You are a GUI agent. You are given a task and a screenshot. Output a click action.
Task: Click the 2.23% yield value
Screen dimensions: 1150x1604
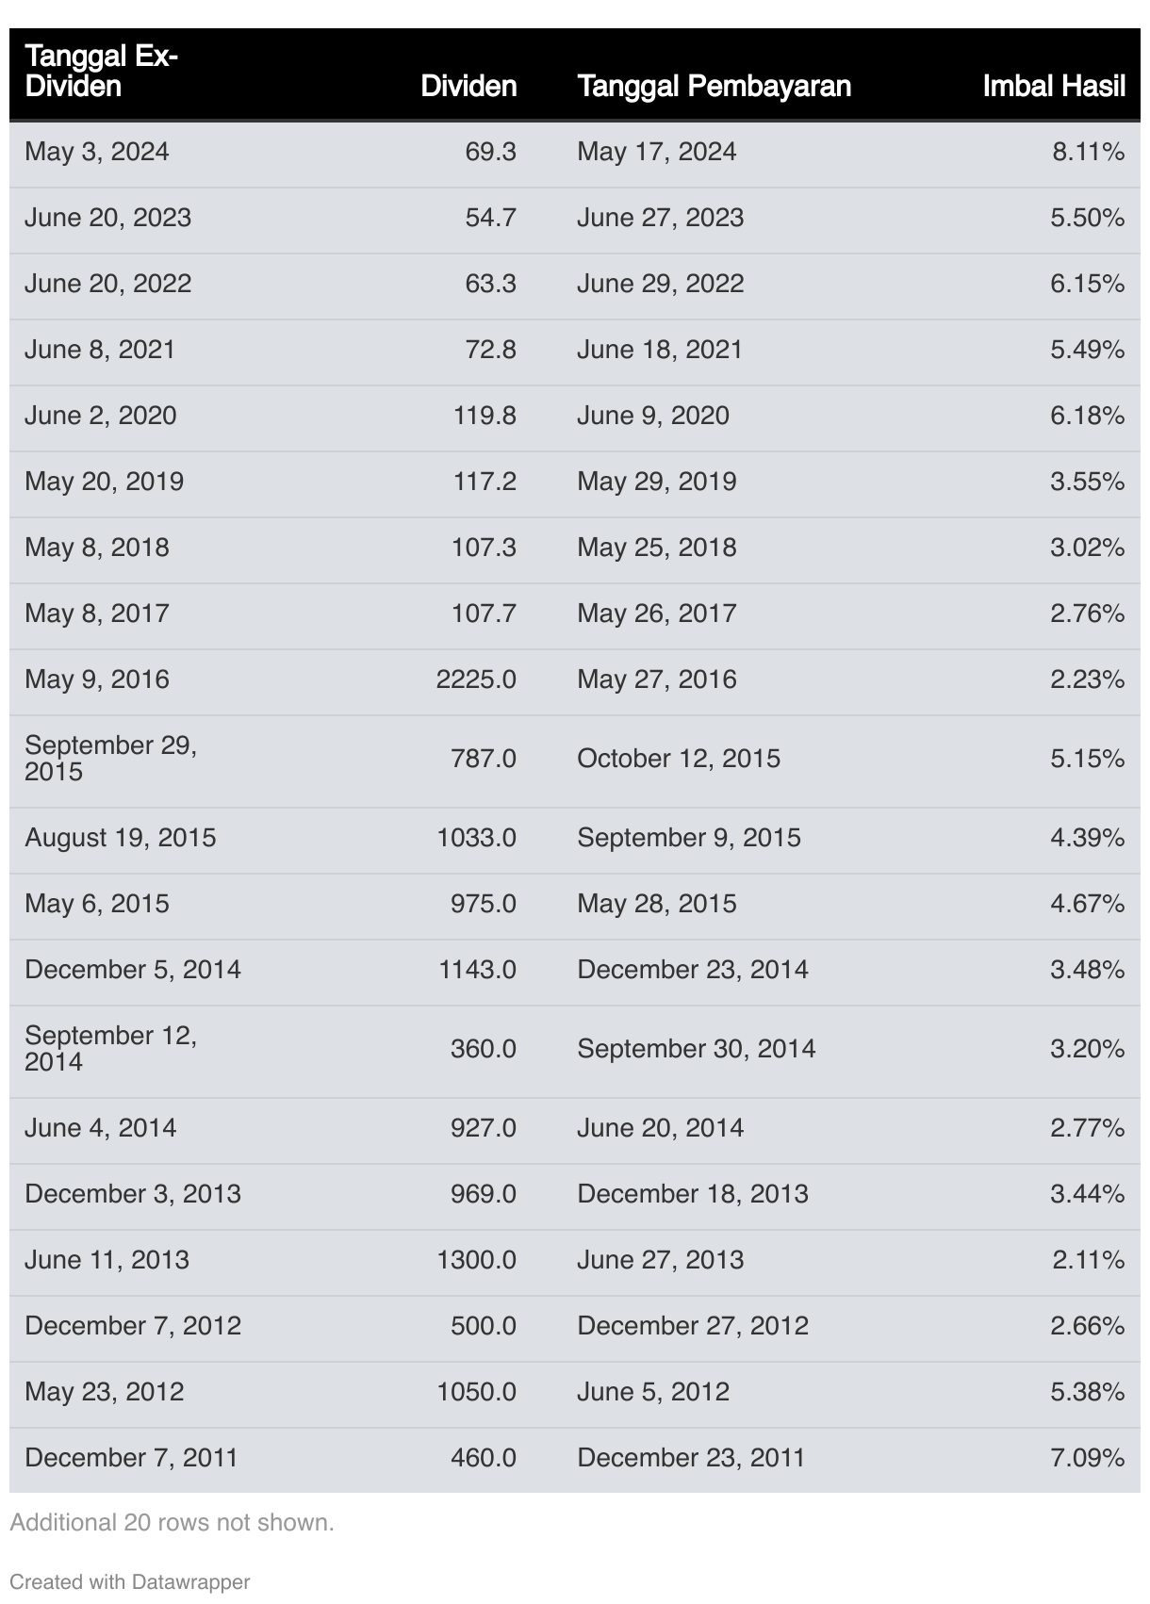1088,679
